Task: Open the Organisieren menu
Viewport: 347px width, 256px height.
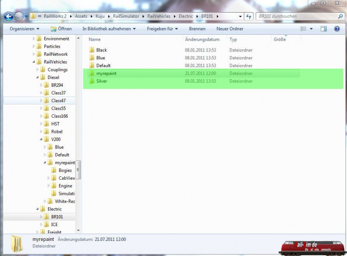Action: (24, 29)
